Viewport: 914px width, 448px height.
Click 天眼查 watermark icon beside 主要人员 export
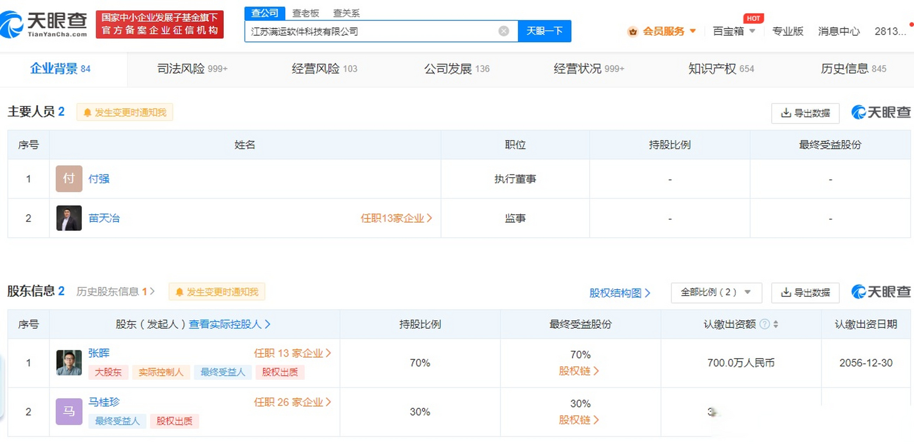point(859,113)
